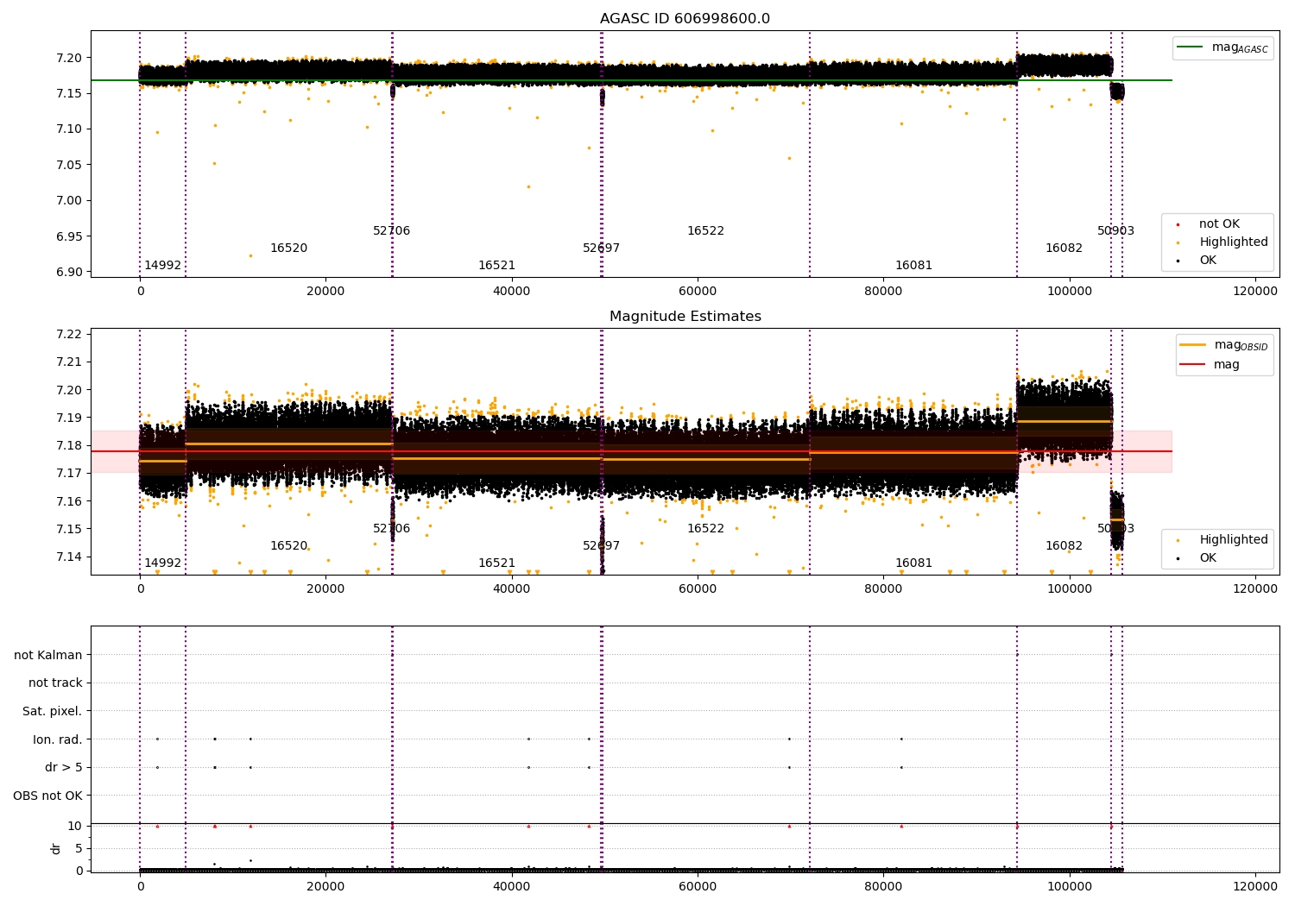
Task: Click OBSID label 16082 in the AGASC plot
Action: coord(1064,249)
